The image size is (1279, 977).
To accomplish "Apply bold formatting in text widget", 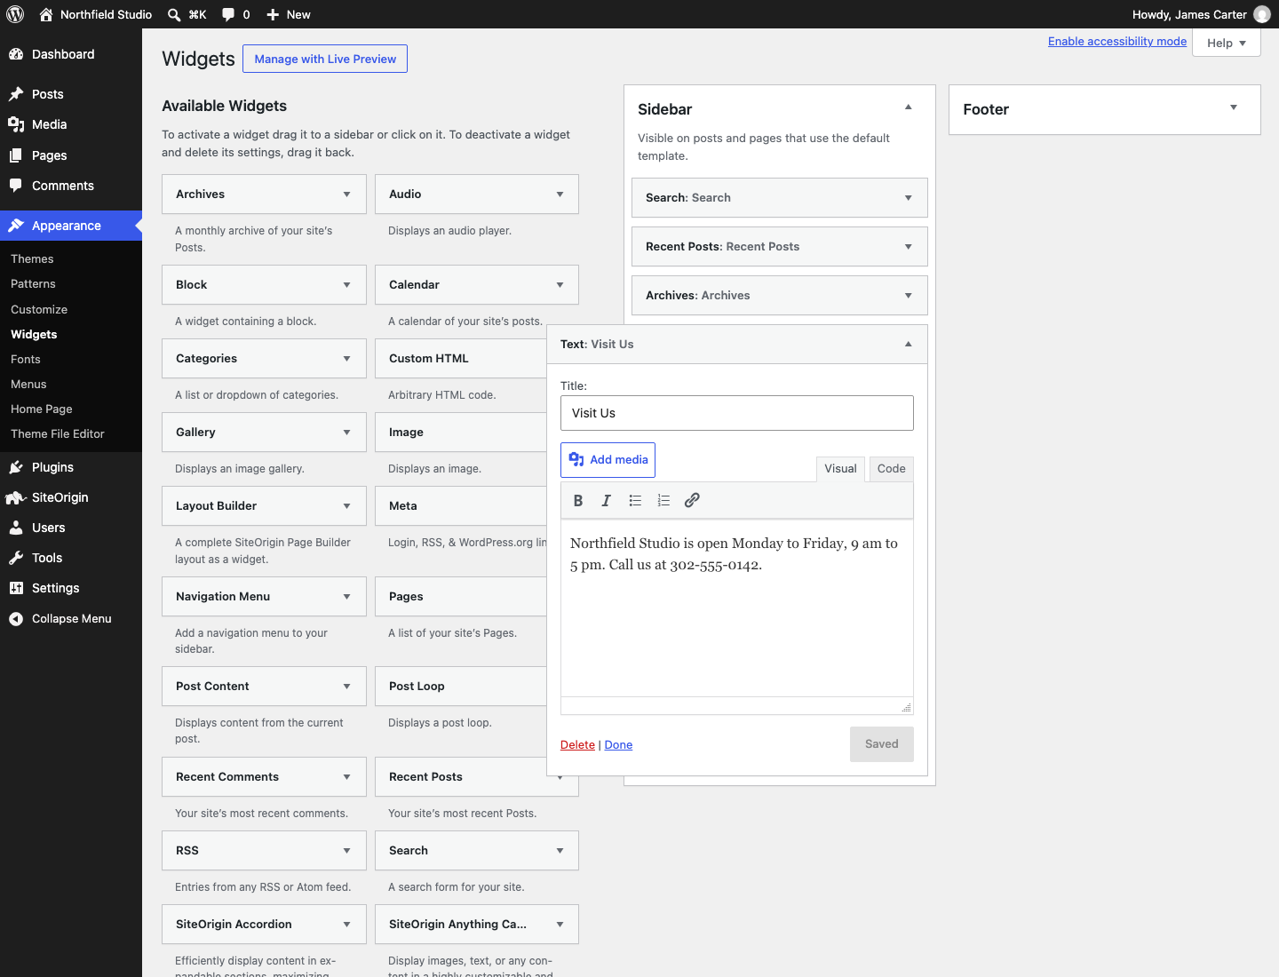I will [578, 500].
